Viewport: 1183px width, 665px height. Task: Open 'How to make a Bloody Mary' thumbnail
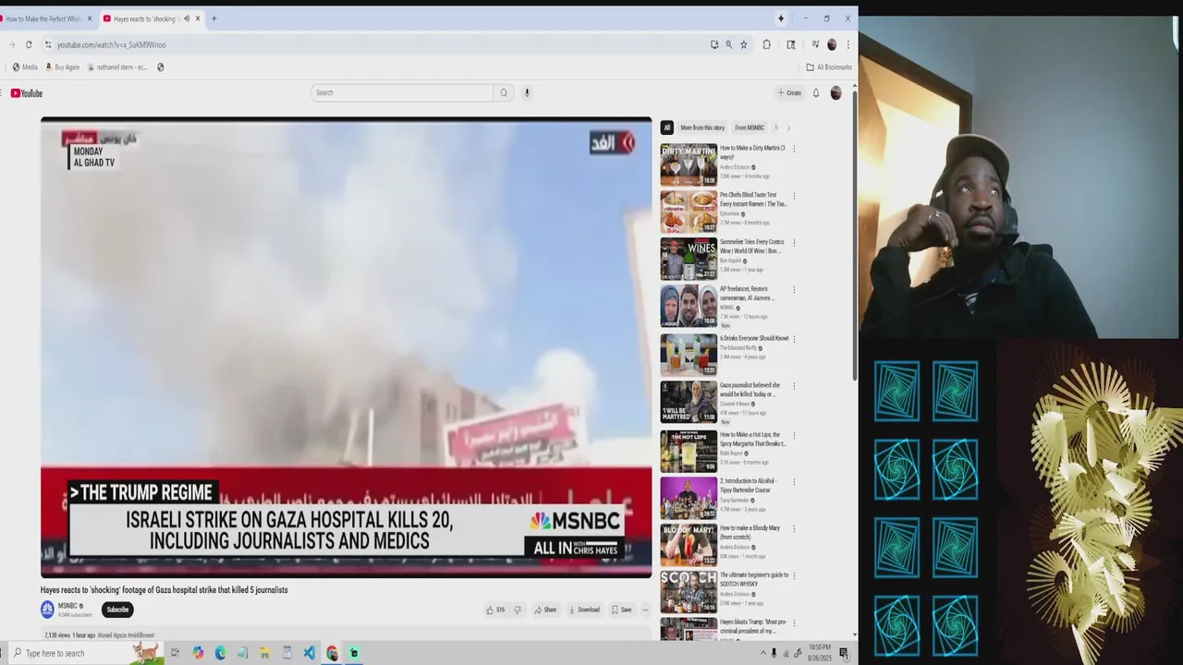(689, 545)
